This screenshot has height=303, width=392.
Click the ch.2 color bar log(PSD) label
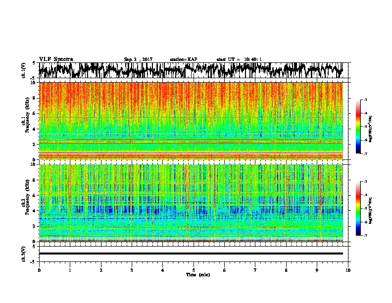tap(371, 211)
